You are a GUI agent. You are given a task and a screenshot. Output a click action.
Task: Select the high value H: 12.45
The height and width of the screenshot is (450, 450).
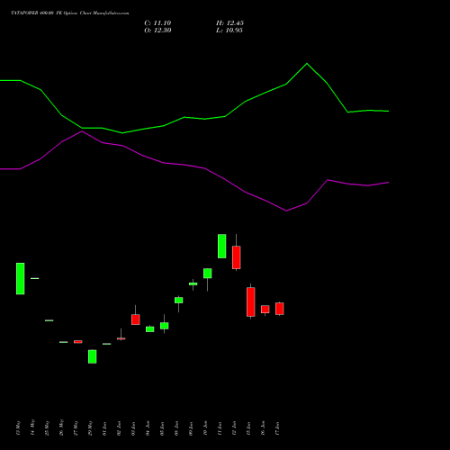point(229,23)
